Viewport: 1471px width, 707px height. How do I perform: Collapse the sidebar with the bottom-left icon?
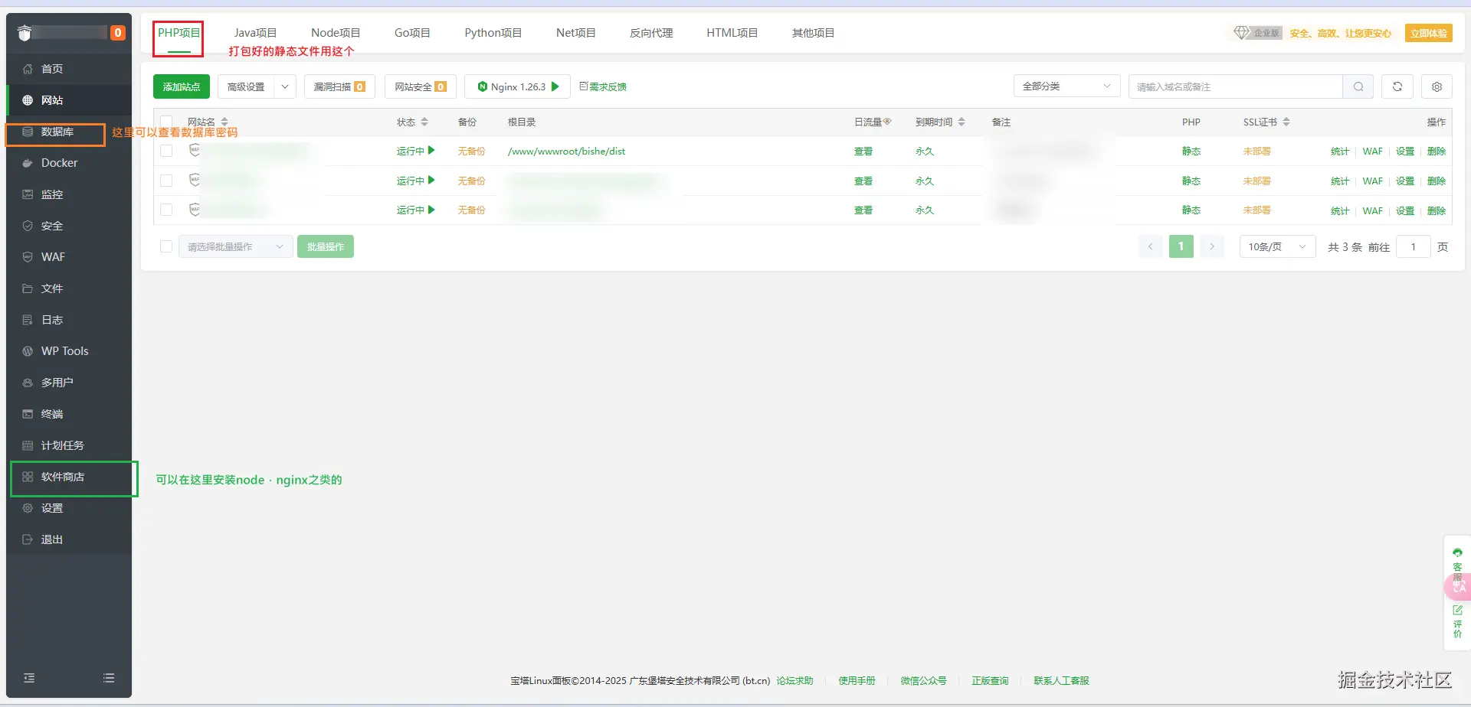coord(29,678)
